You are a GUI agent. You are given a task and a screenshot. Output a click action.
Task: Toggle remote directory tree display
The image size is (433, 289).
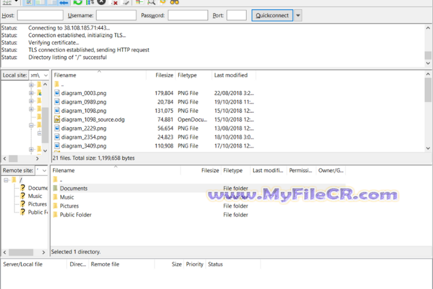(x=52, y=2)
